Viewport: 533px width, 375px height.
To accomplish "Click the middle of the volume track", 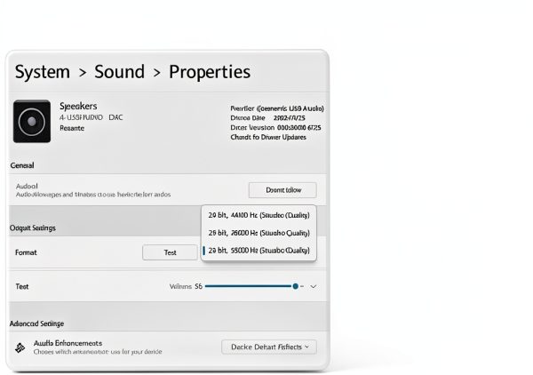I will click(x=251, y=286).
